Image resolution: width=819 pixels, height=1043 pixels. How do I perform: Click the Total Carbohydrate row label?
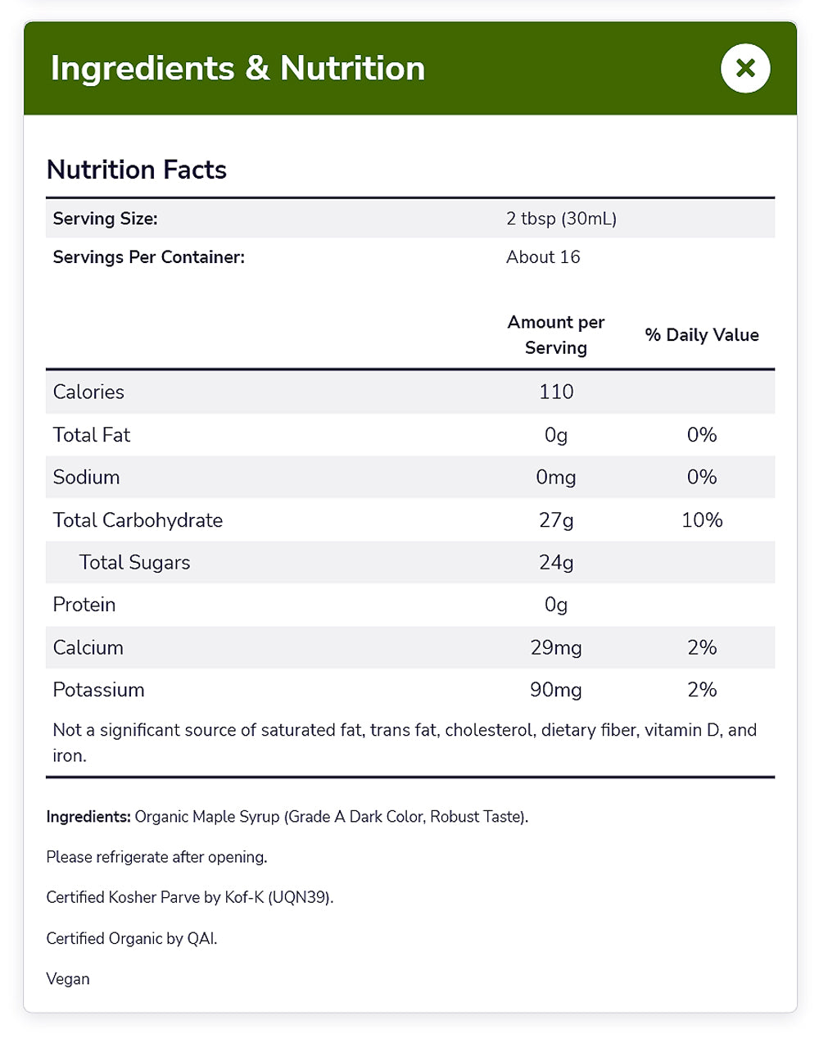pyautogui.click(x=138, y=520)
